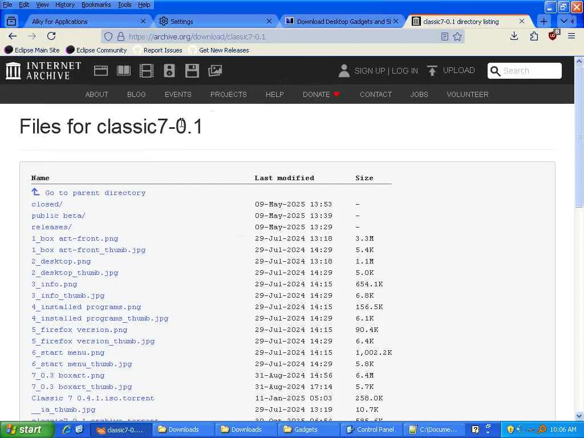Click the browser Forward arrow
Viewport: 584px width, 438px height.
pos(32,36)
